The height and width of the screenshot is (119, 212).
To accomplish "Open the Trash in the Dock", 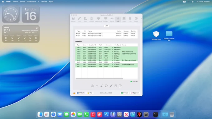I will click(x=172, y=114).
